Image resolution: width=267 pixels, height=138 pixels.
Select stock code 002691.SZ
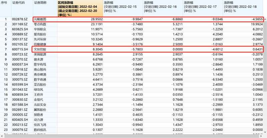click(x=20, y=110)
